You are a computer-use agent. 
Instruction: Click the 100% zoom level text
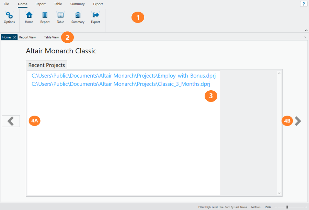click(267, 207)
